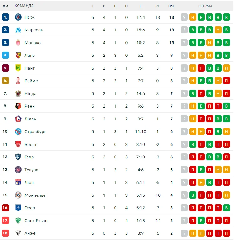The height and width of the screenshot is (240, 235).
Task: Click Reims' last red П form badge
Action: tap(227, 81)
